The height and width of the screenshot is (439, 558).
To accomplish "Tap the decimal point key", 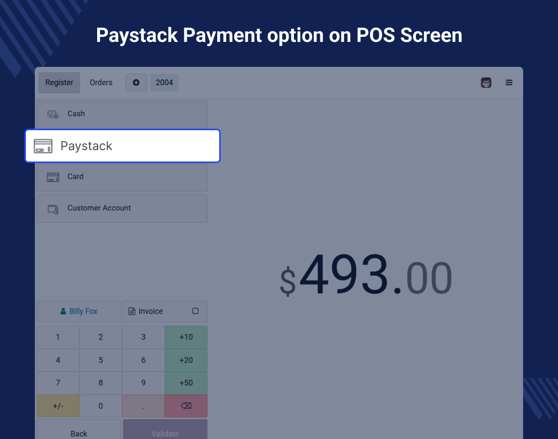I will pyautogui.click(x=143, y=406).
